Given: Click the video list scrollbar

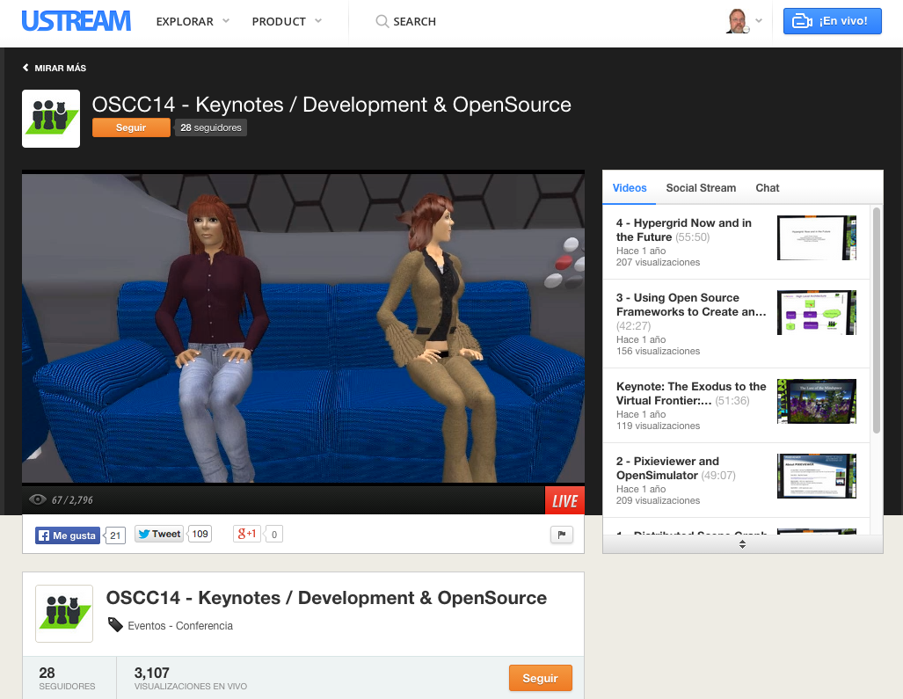Looking at the screenshot, I should (x=877, y=320).
